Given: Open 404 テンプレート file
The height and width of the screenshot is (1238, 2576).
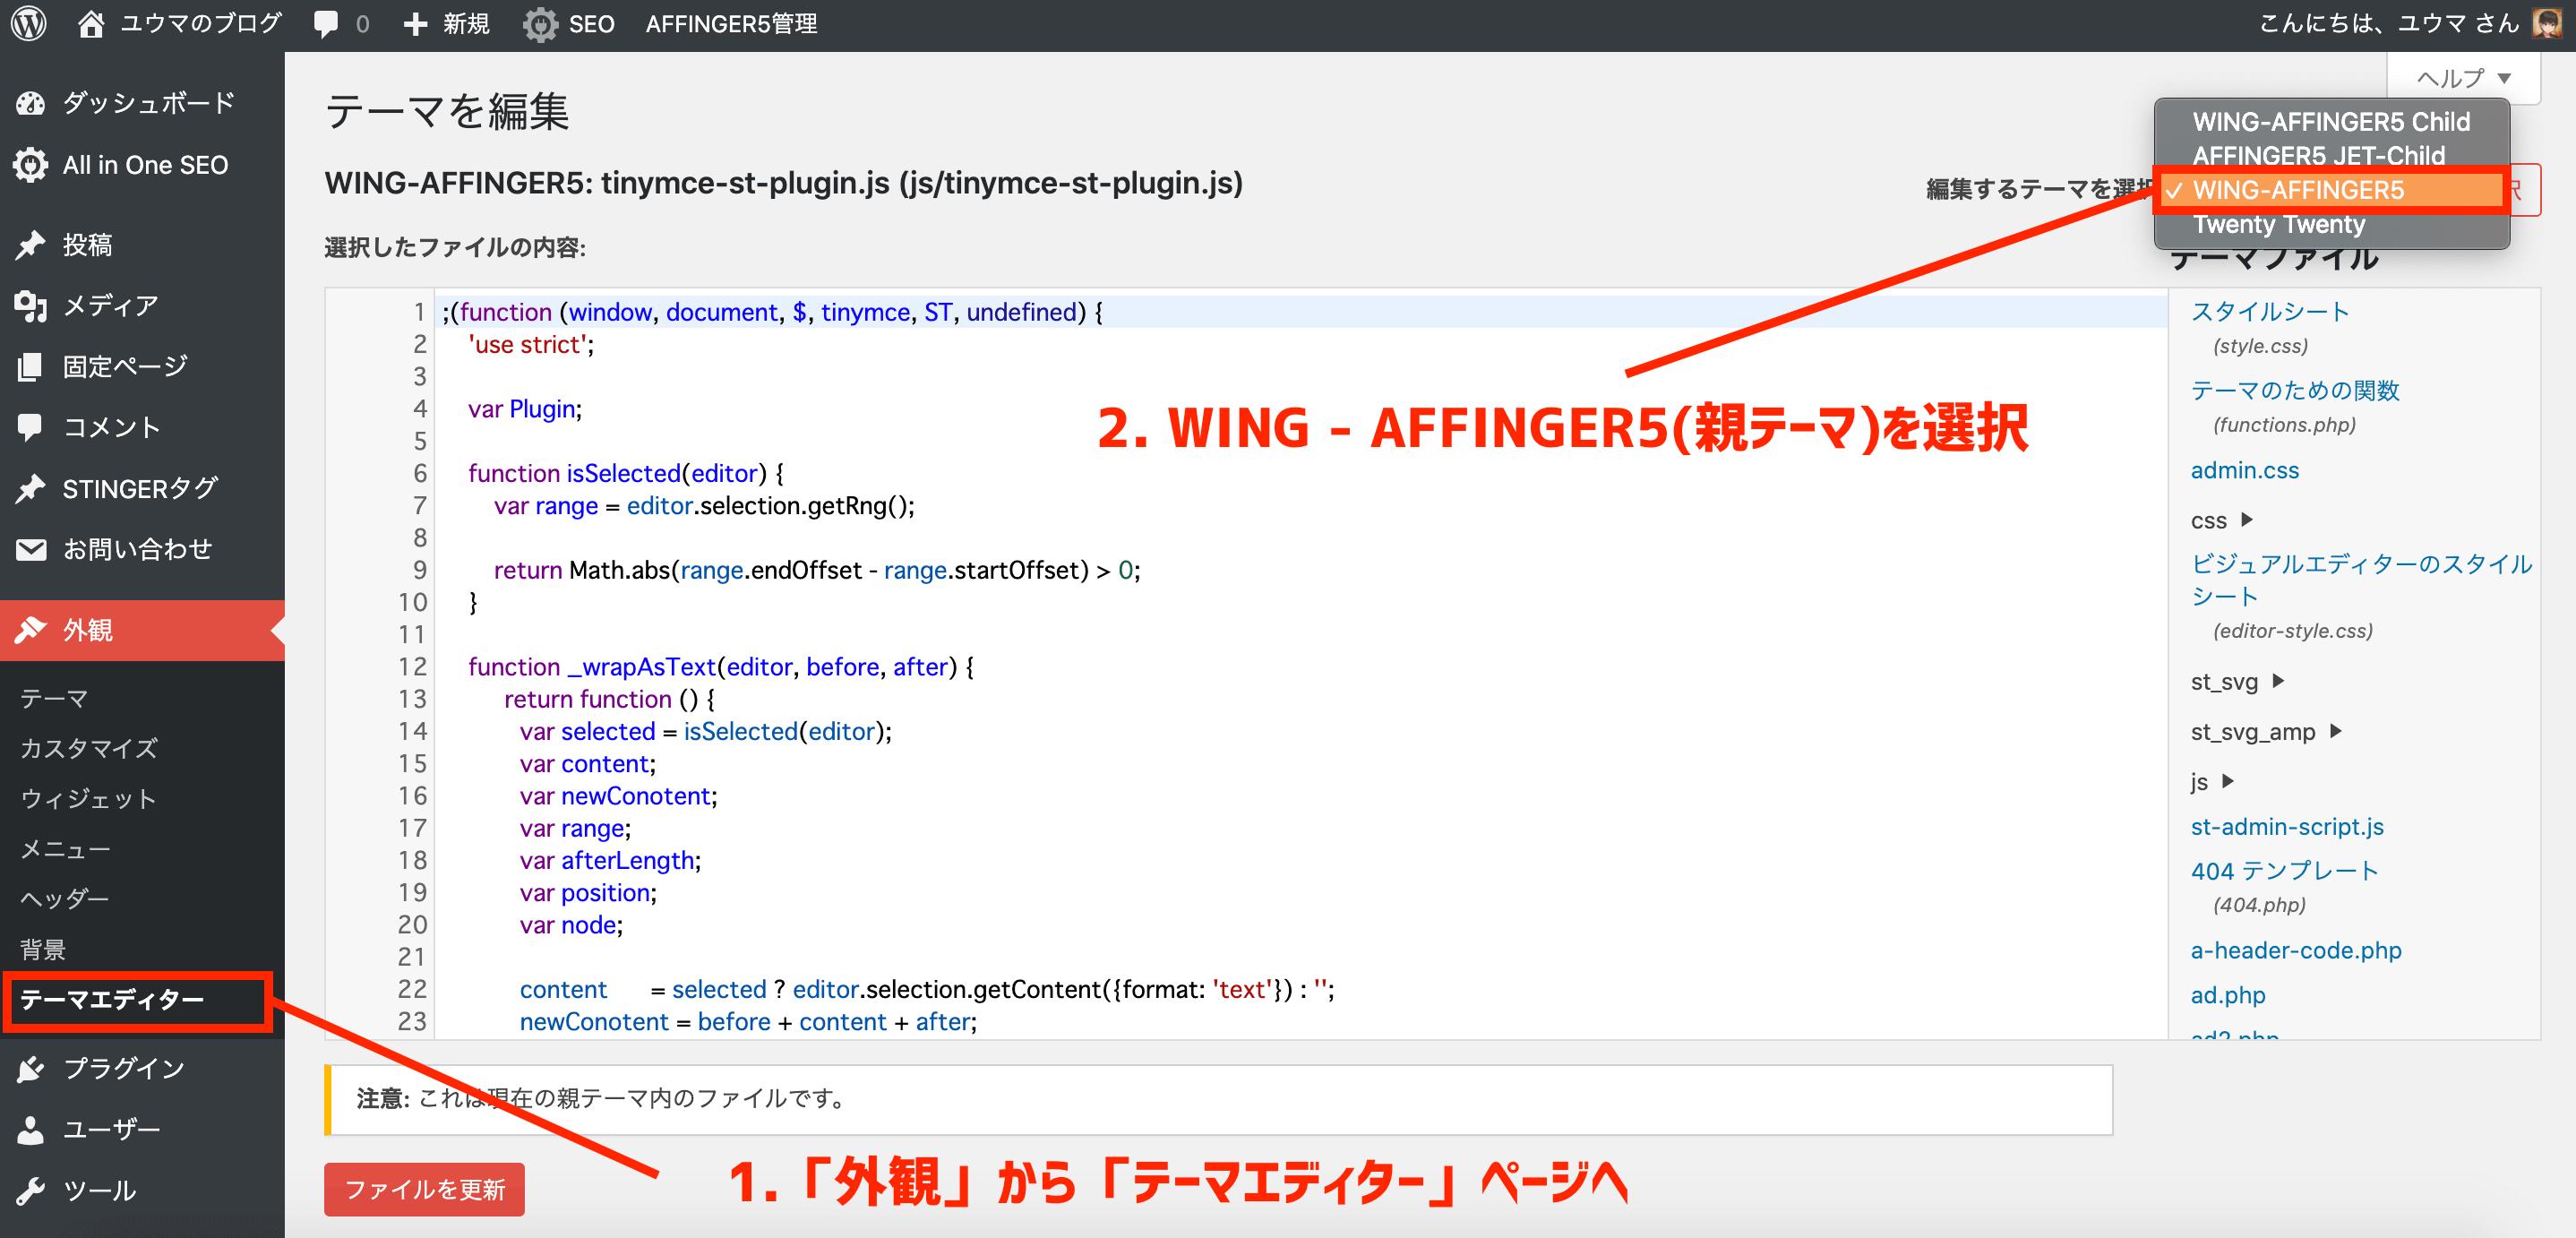Looking at the screenshot, I should pyautogui.click(x=2284, y=871).
